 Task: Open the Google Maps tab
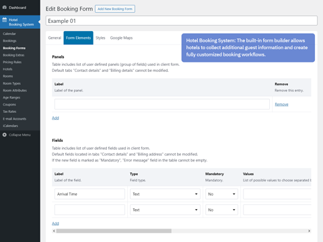121,38
